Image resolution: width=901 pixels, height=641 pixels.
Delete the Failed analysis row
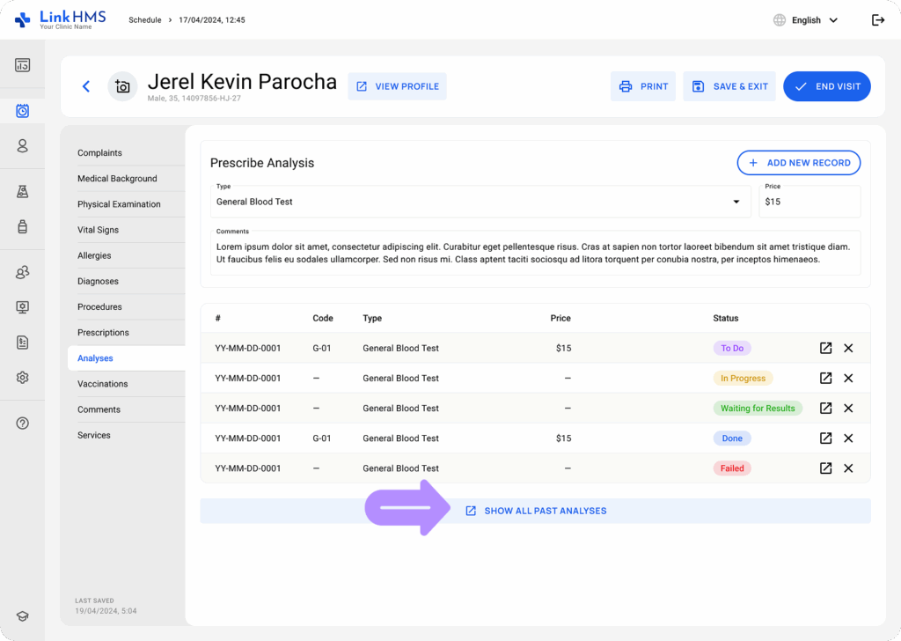848,468
